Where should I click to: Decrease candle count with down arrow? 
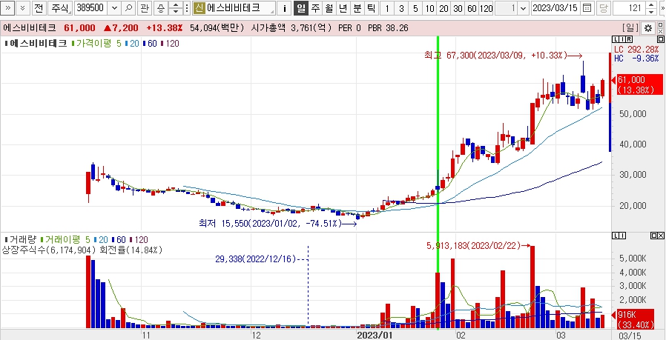(x=652, y=11)
